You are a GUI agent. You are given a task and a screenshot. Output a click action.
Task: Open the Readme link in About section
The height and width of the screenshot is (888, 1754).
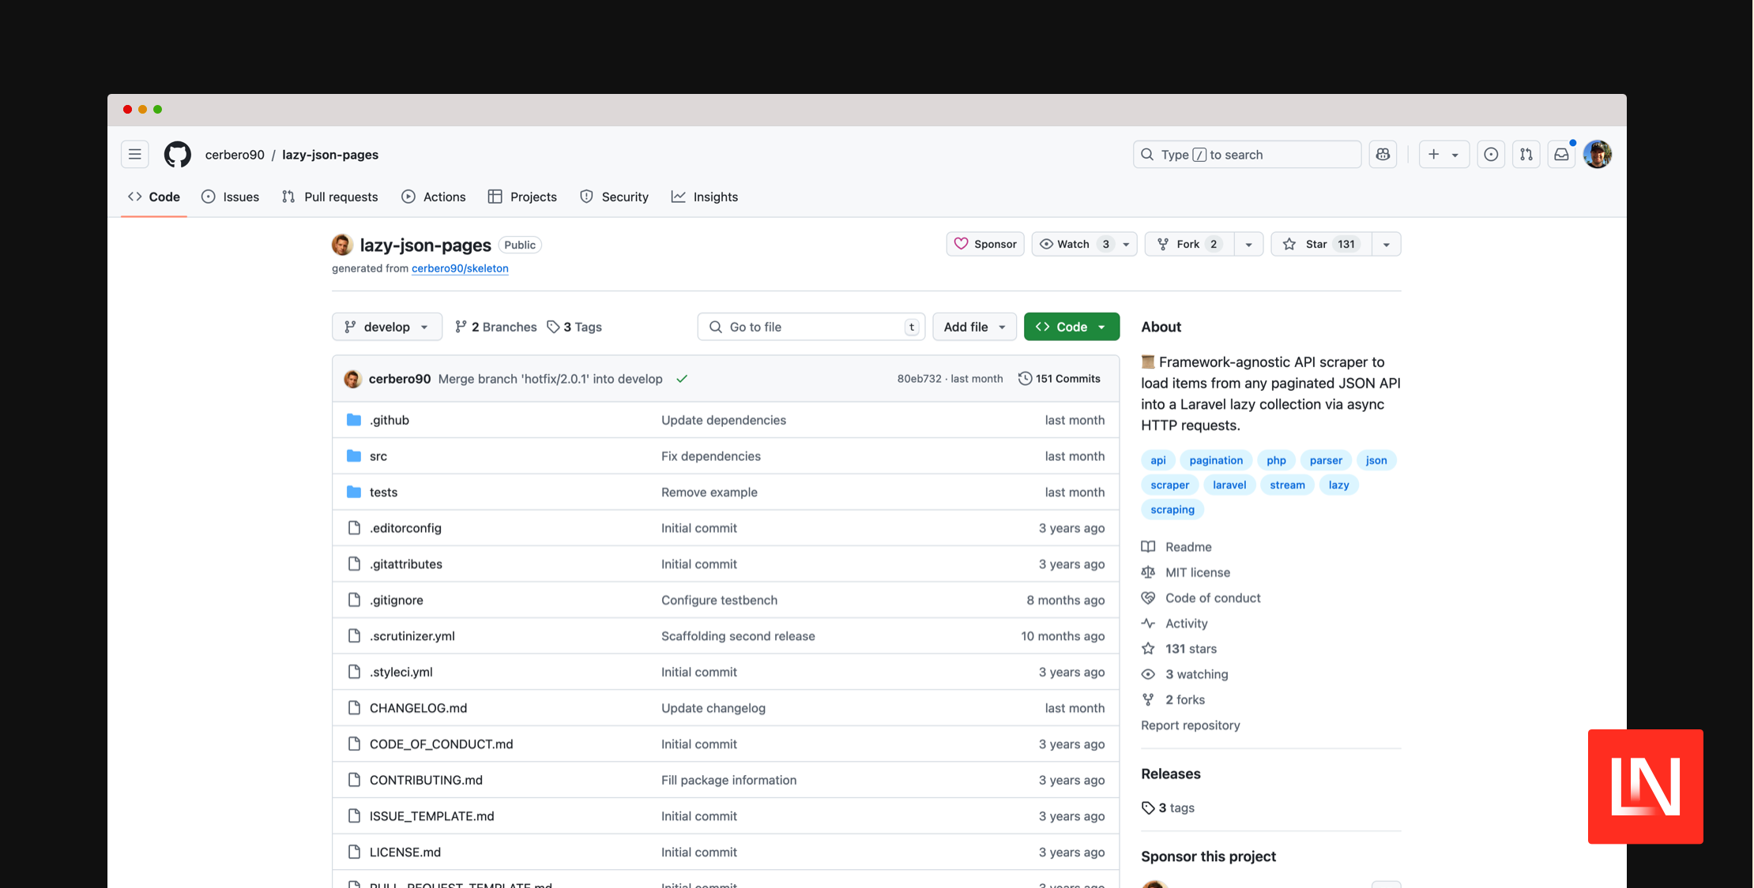point(1188,546)
